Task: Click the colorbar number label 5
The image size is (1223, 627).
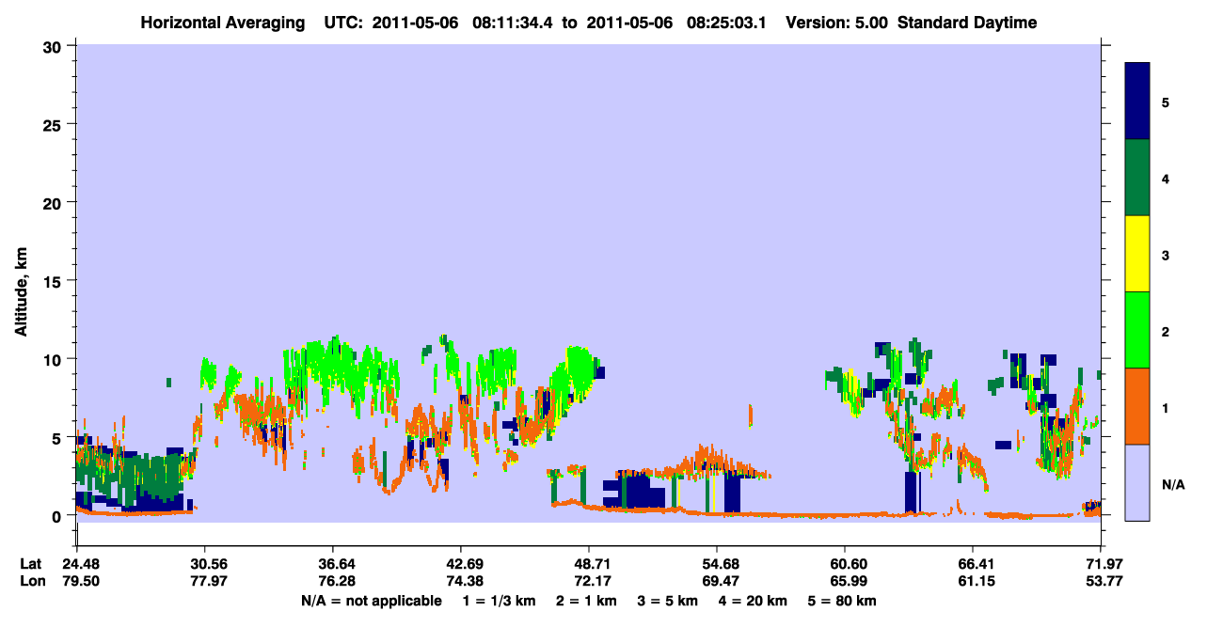Action: pos(1166,102)
